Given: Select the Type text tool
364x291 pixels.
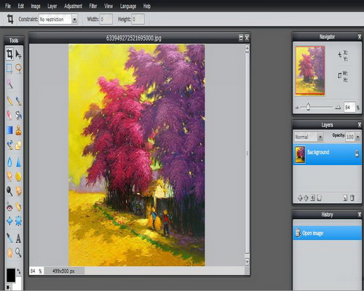Looking at the screenshot, I should click(18, 238).
